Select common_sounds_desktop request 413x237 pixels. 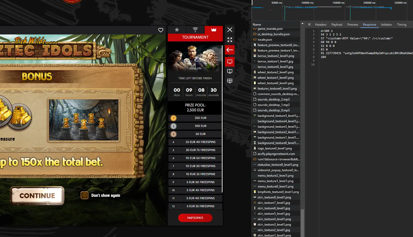click(x=276, y=94)
